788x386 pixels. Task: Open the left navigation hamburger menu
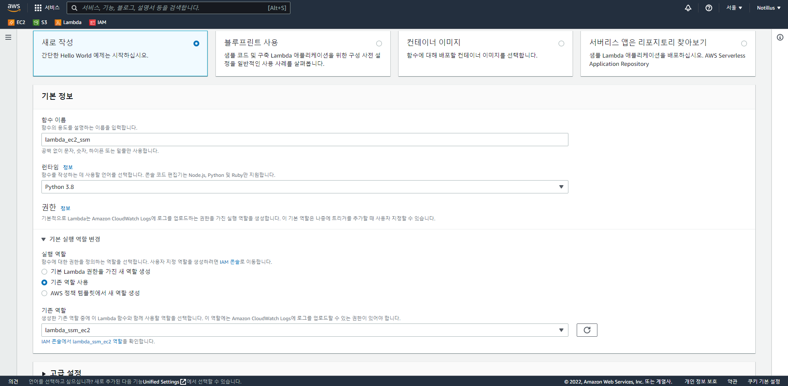[8, 37]
